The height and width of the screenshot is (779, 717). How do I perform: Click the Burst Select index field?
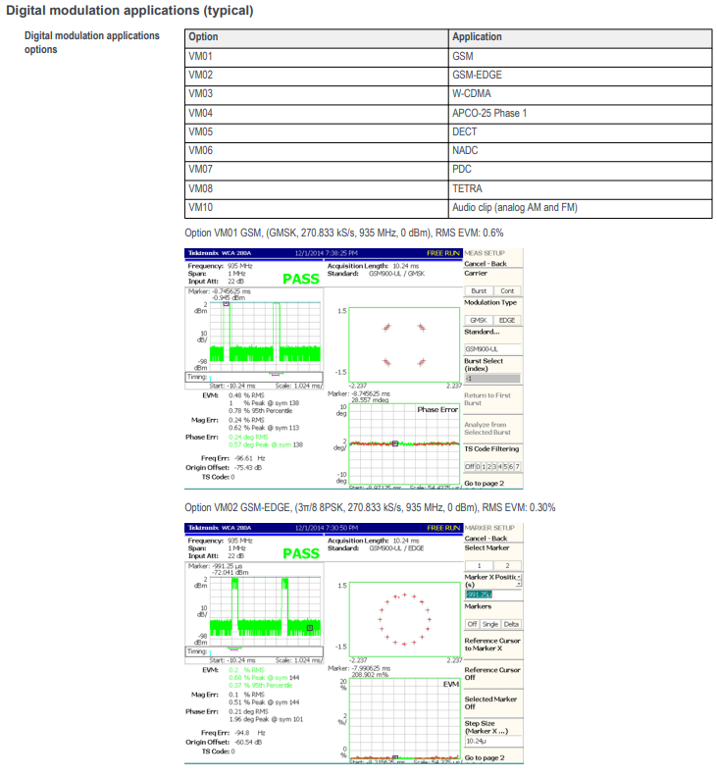pyautogui.click(x=492, y=379)
